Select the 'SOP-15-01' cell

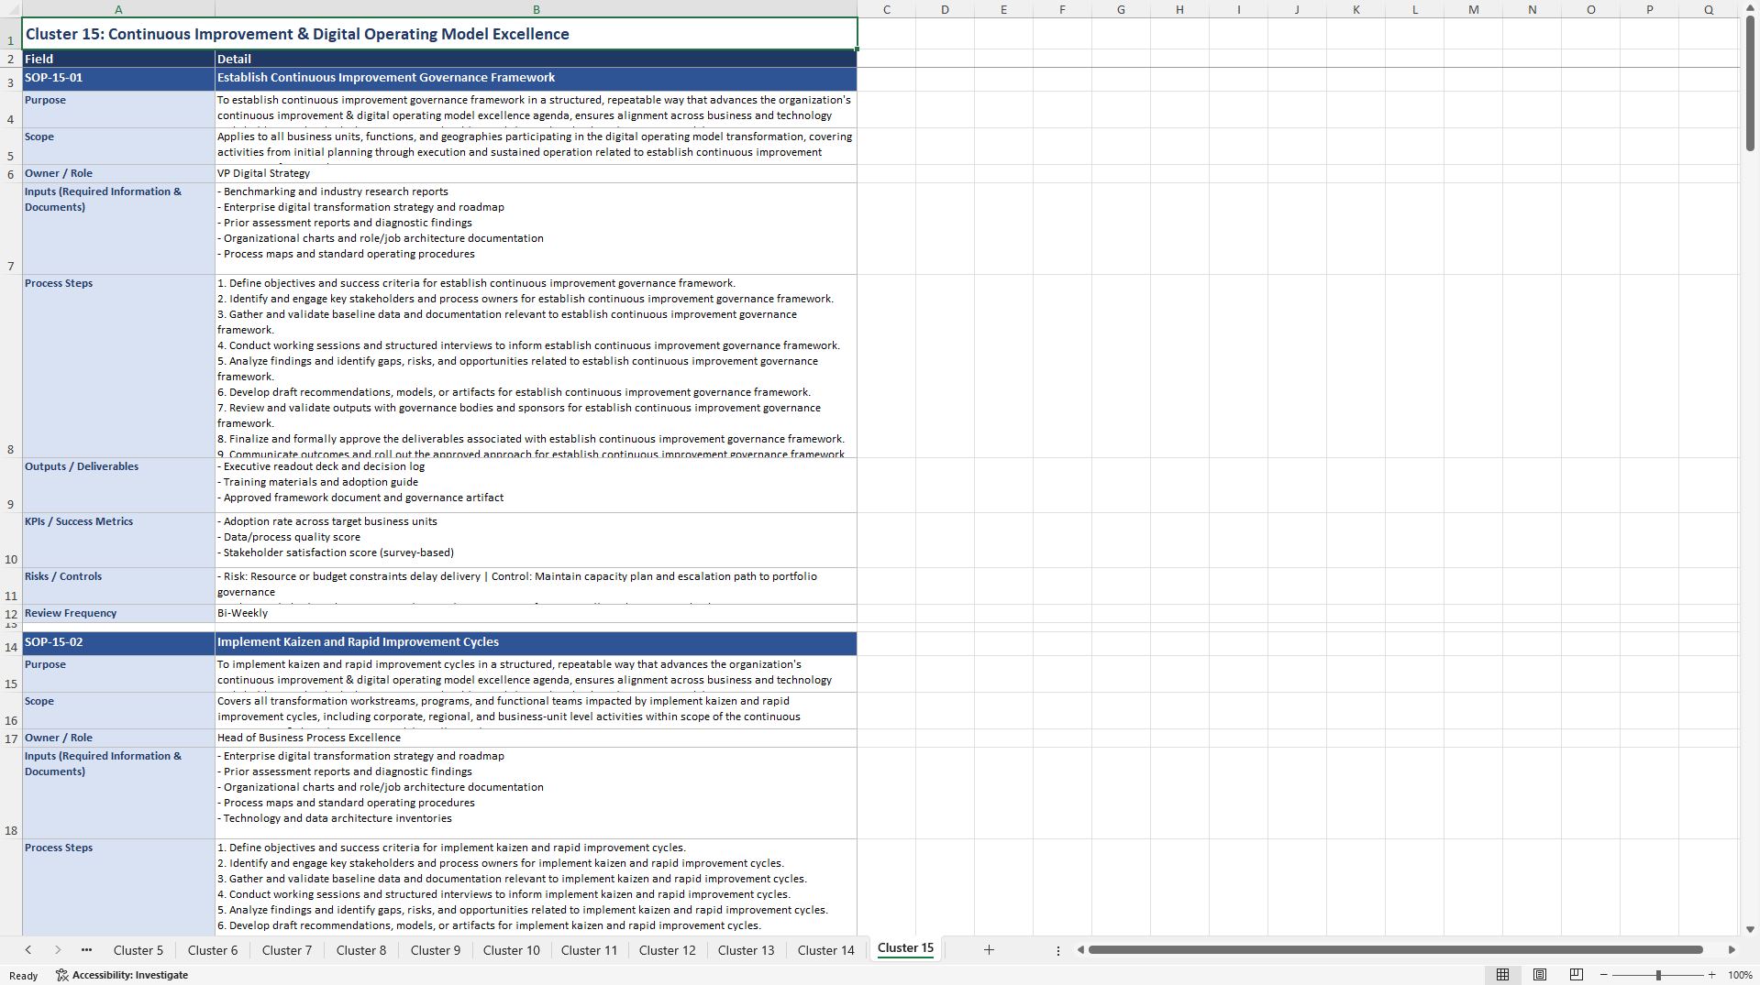[x=118, y=79]
